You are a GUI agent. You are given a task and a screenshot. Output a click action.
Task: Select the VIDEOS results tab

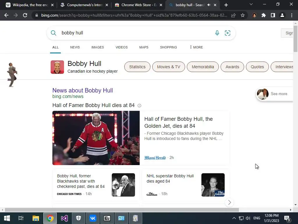point(122,47)
